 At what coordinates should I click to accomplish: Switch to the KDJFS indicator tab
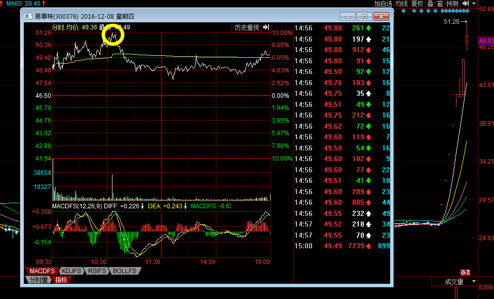(71, 271)
